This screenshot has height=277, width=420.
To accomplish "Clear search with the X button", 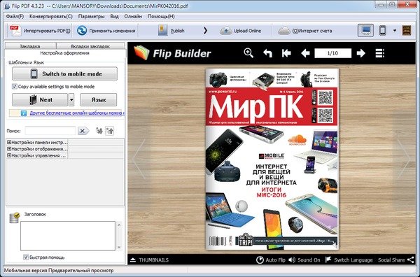I will coord(83,131).
